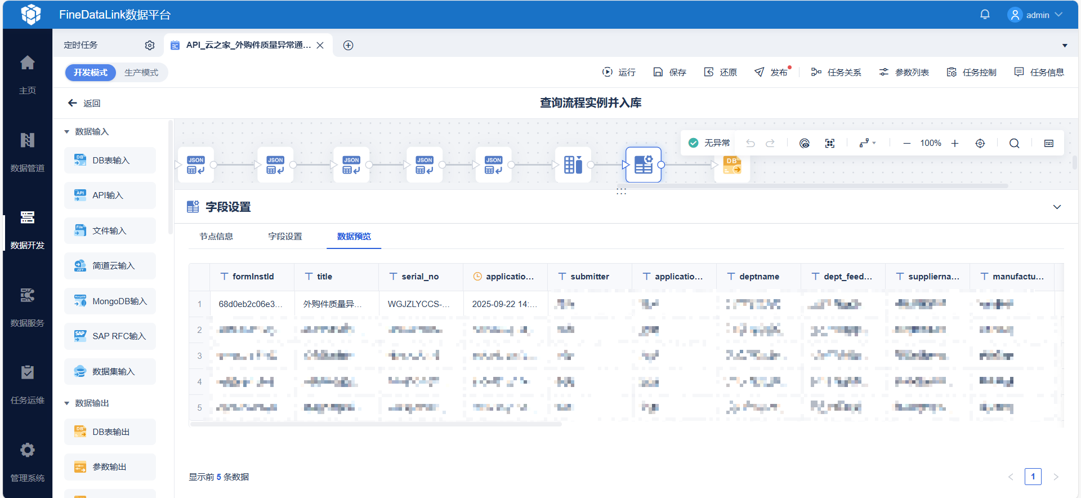Open 管理系统 settings in the sidebar
This screenshot has height=498, width=1081.
coord(27,462)
